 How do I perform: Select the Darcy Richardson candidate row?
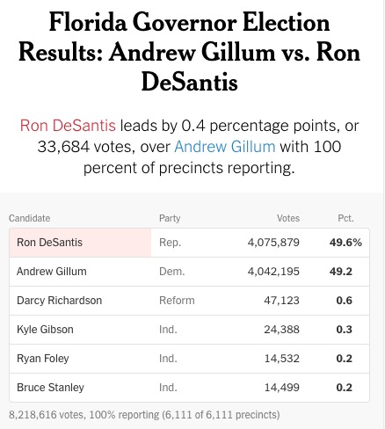click(x=189, y=301)
